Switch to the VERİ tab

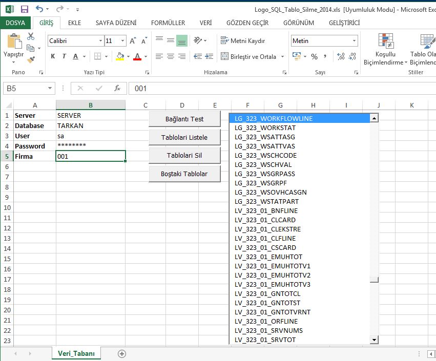[x=205, y=23]
